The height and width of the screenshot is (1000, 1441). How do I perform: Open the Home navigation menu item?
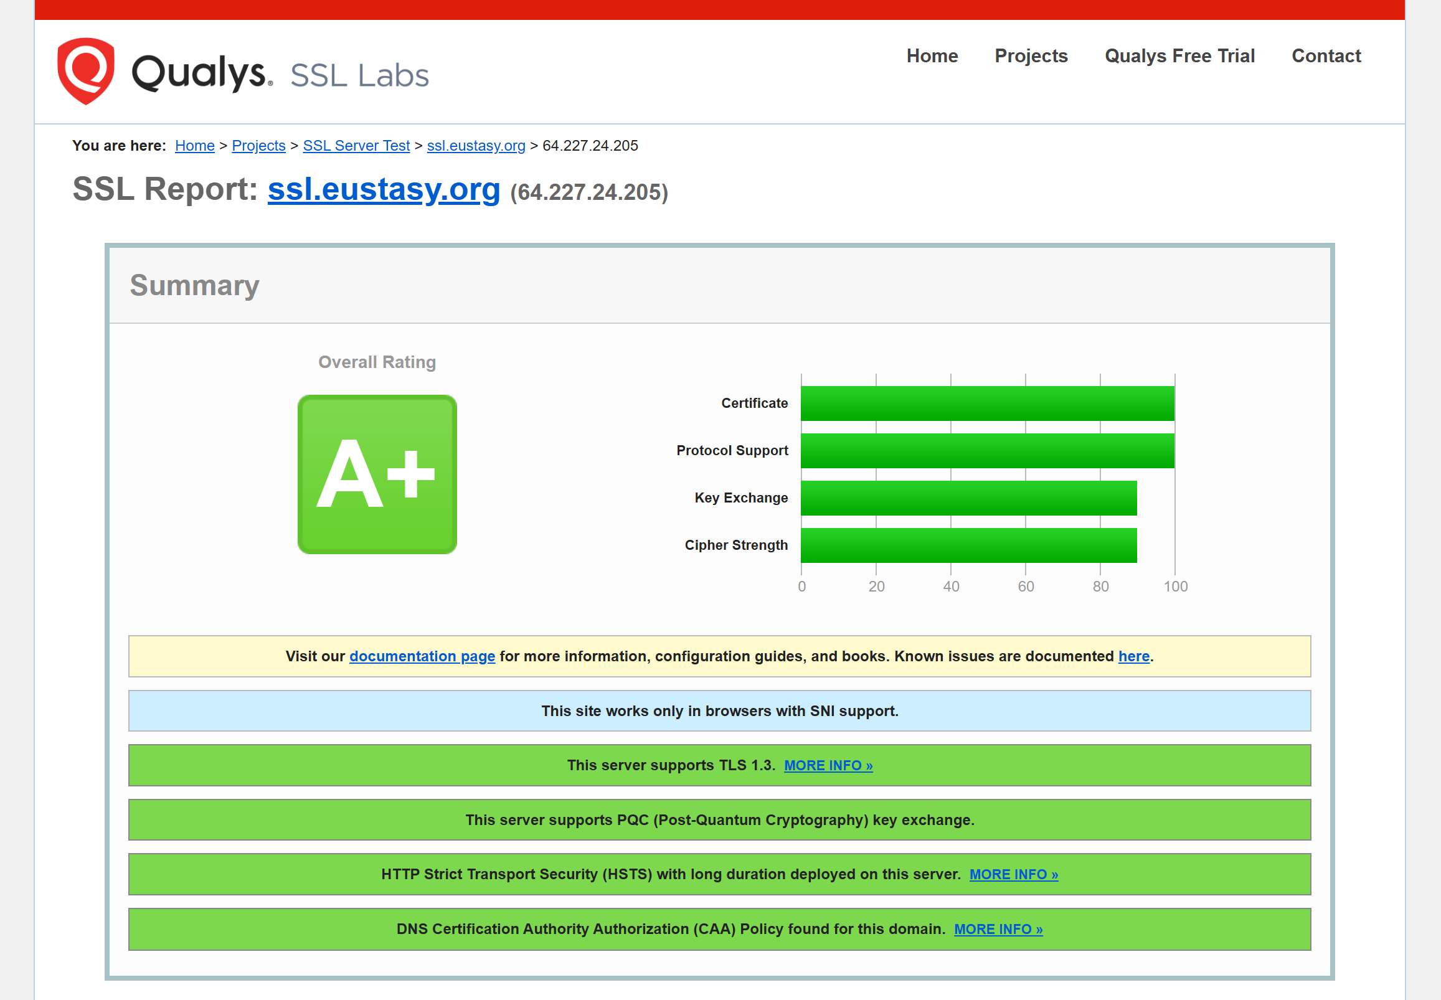pos(932,56)
